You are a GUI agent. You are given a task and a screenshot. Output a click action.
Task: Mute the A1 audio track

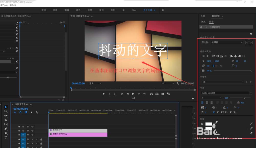point(33,140)
